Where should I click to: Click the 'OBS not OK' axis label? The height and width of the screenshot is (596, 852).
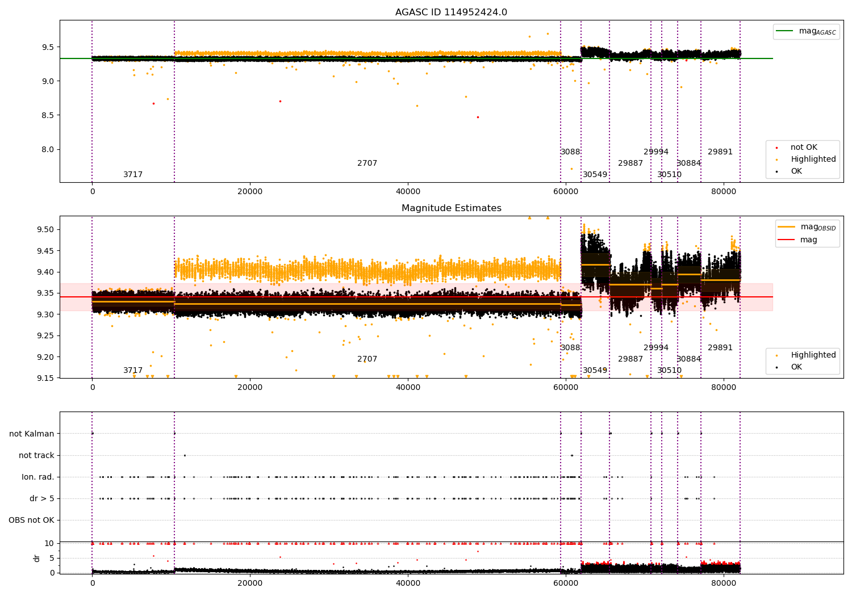[31, 521]
